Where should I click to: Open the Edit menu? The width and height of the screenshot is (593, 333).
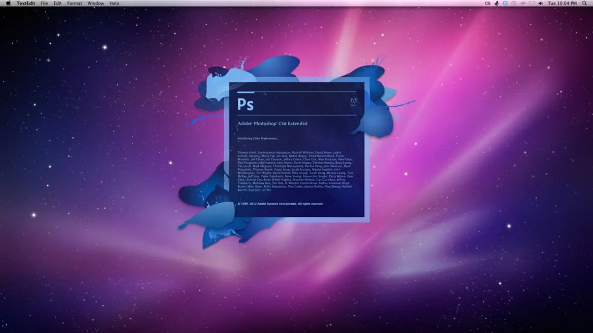[x=58, y=3]
